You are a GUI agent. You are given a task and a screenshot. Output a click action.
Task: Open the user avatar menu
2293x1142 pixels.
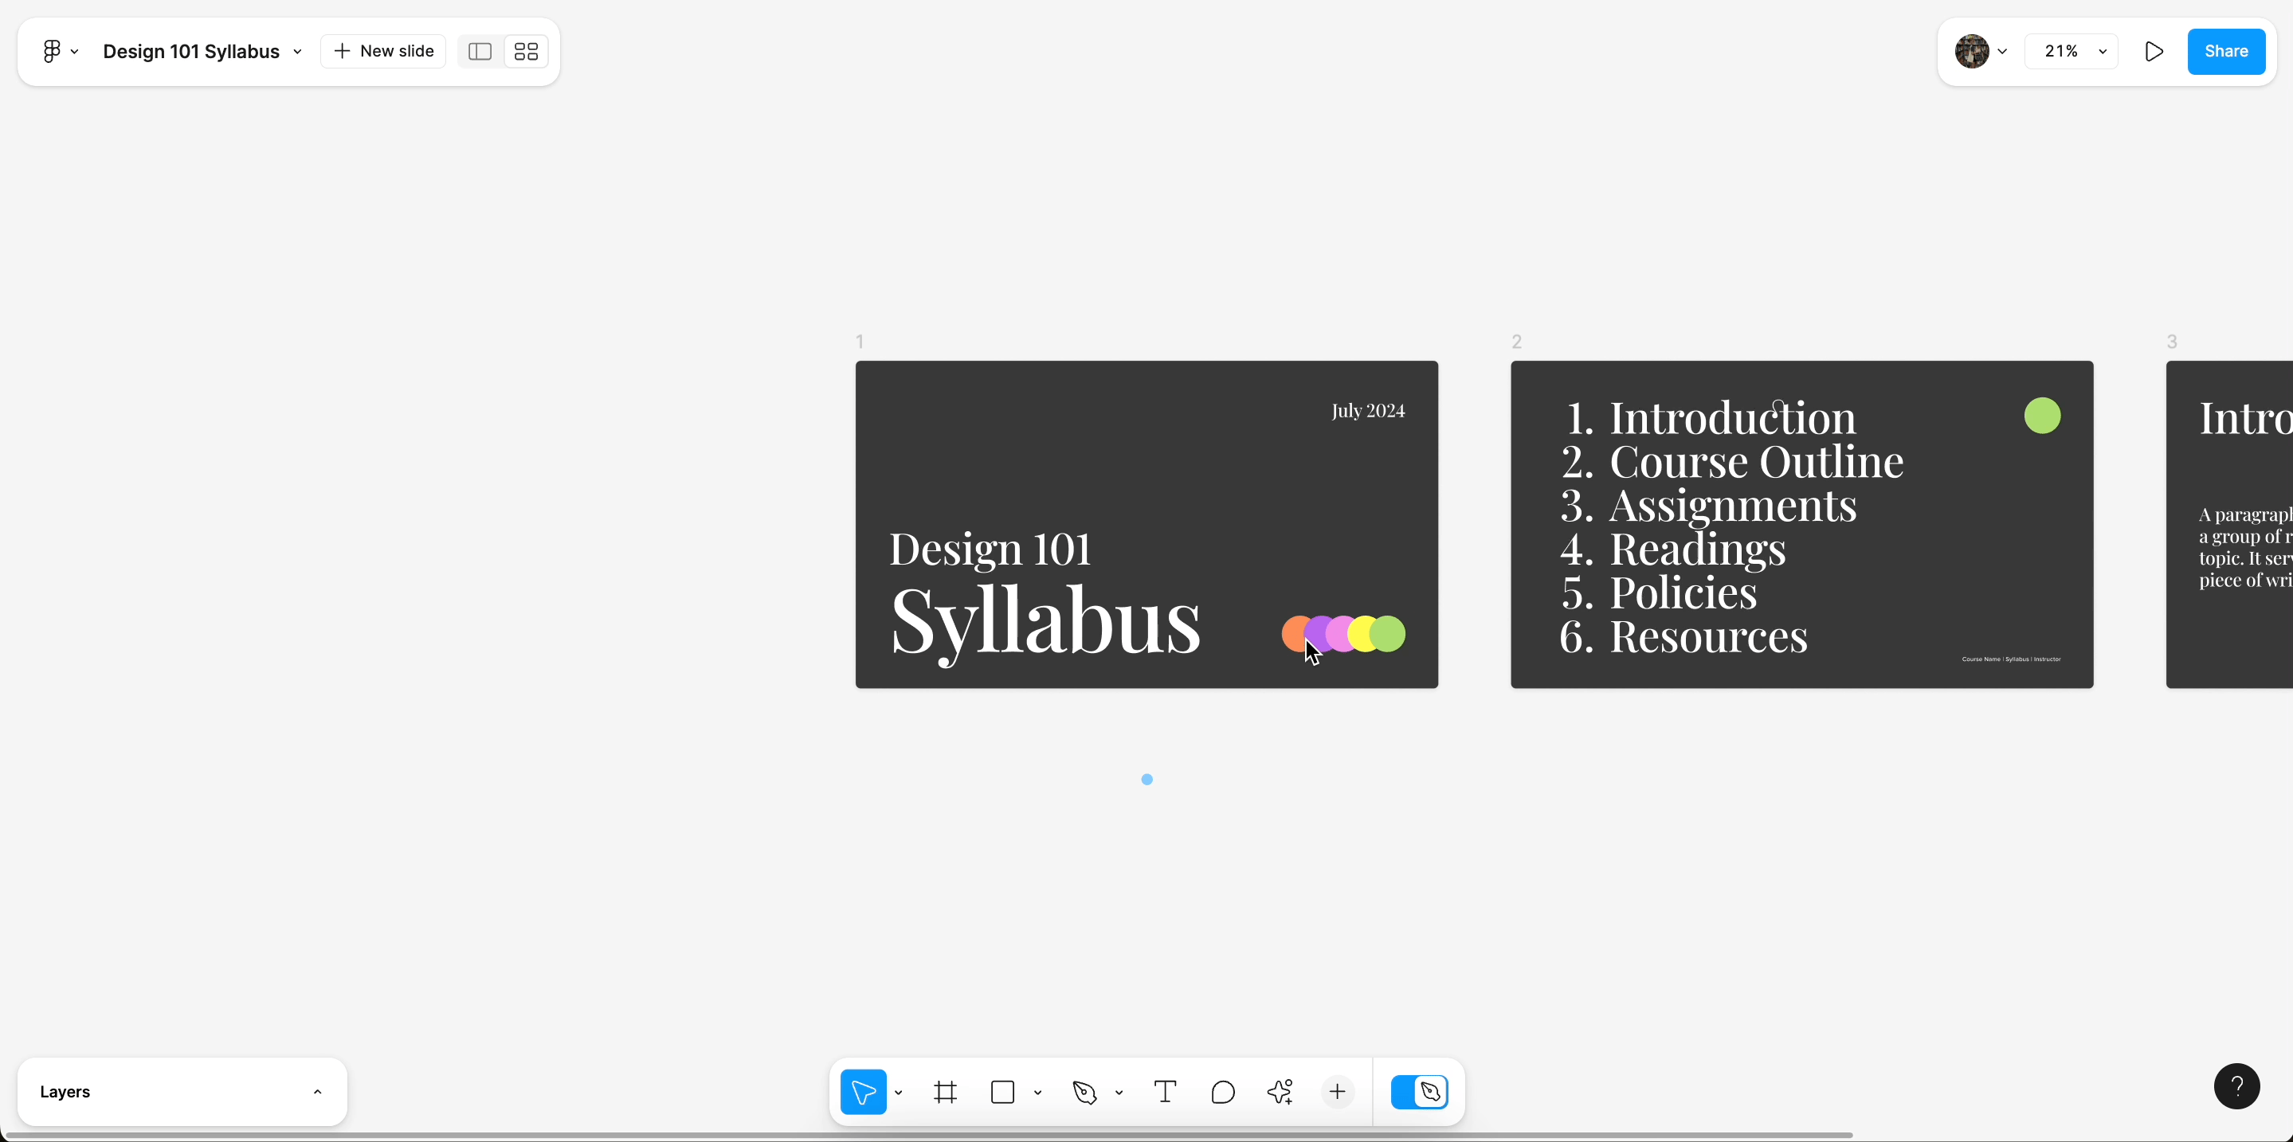(1981, 52)
